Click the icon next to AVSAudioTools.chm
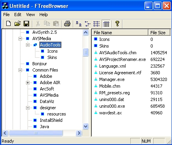 96,53
